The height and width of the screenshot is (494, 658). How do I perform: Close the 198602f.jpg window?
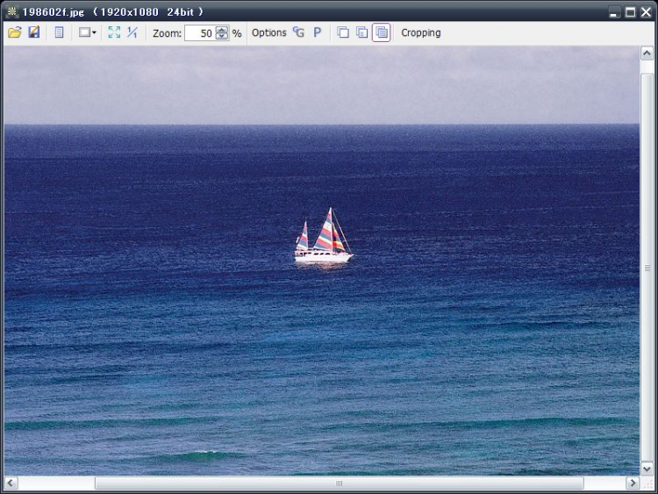[x=647, y=12]
